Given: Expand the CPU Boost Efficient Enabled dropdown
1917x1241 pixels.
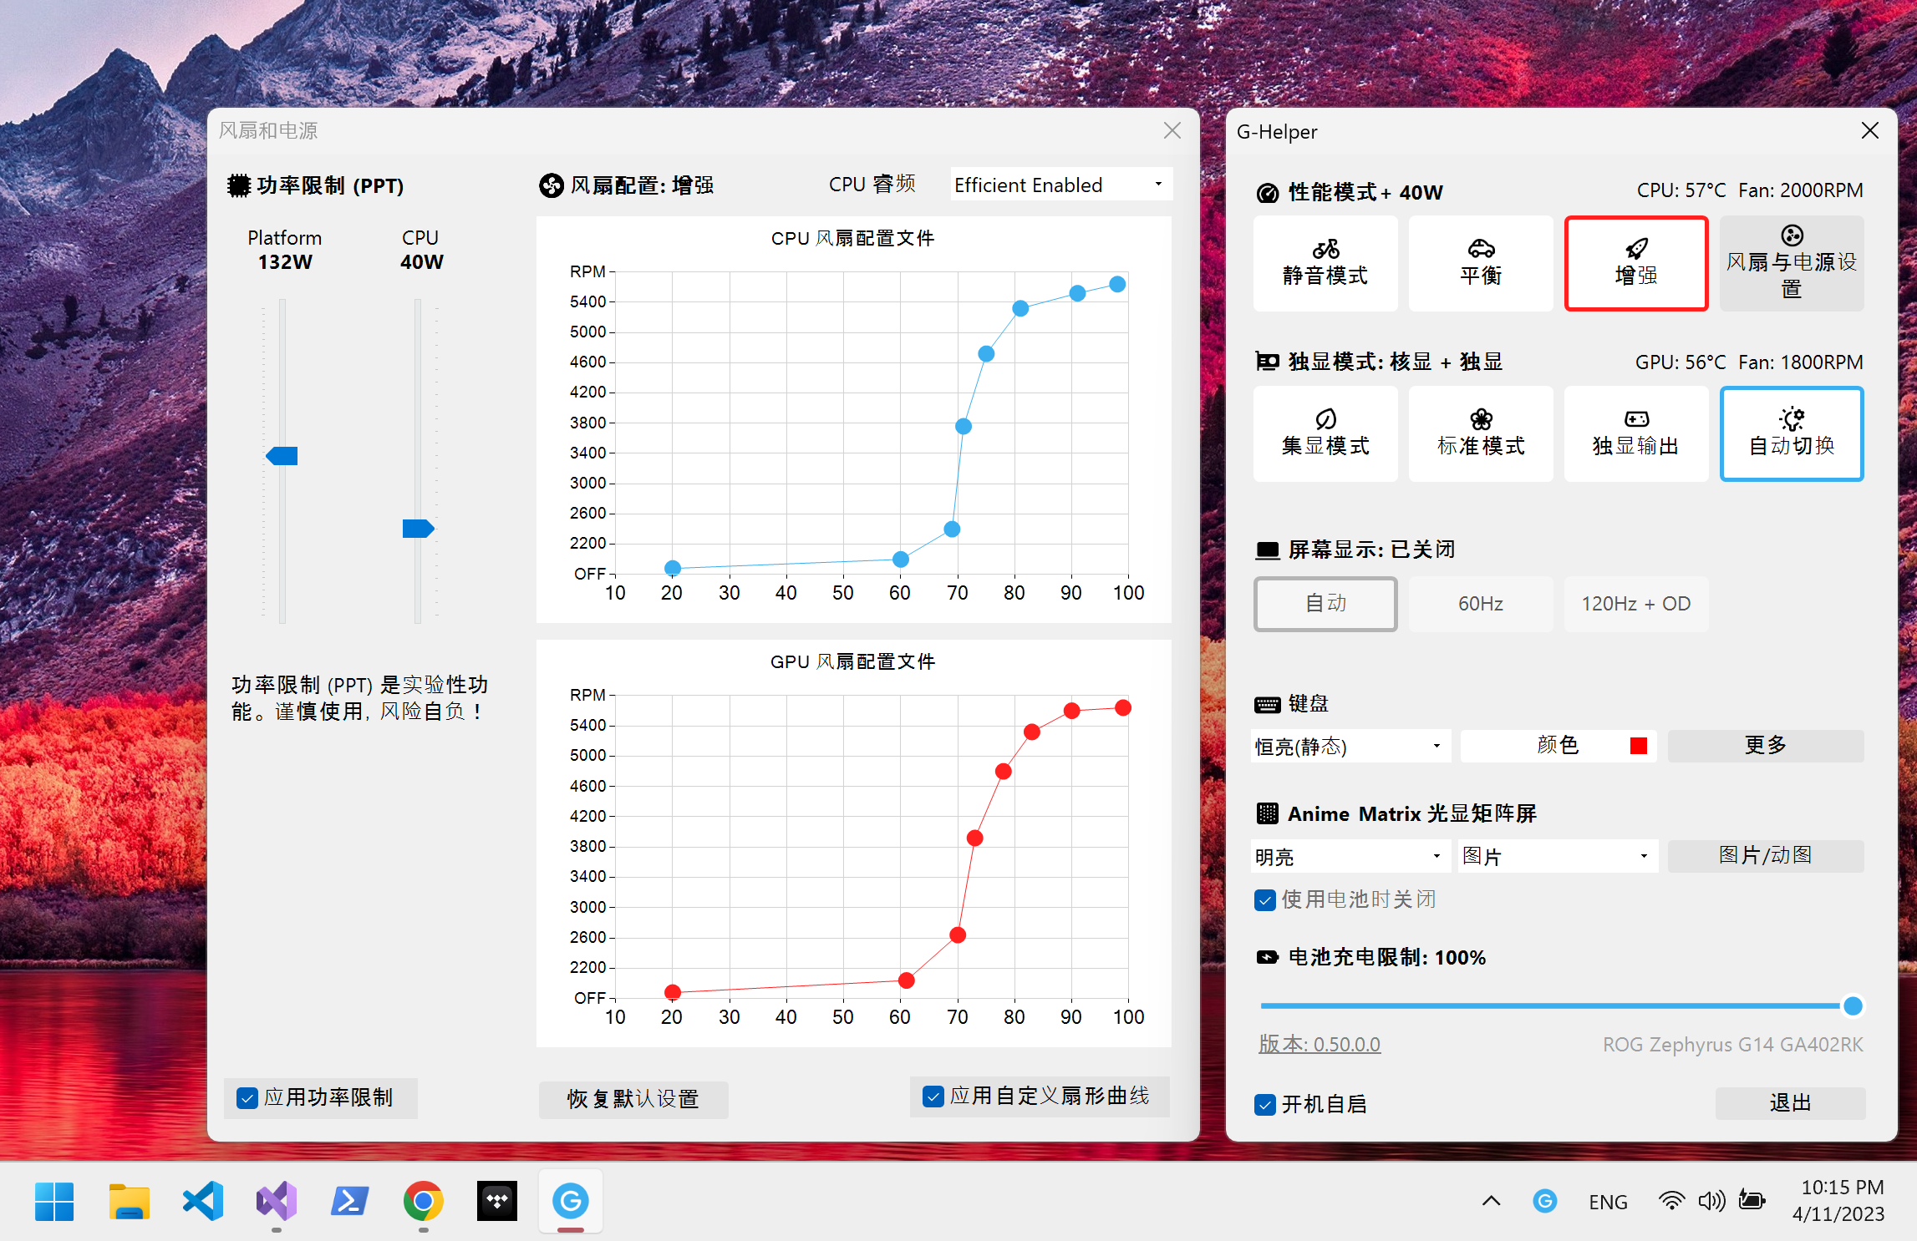Looking at the screenshot, I should pyautogui.click(x=1061, y=185).
